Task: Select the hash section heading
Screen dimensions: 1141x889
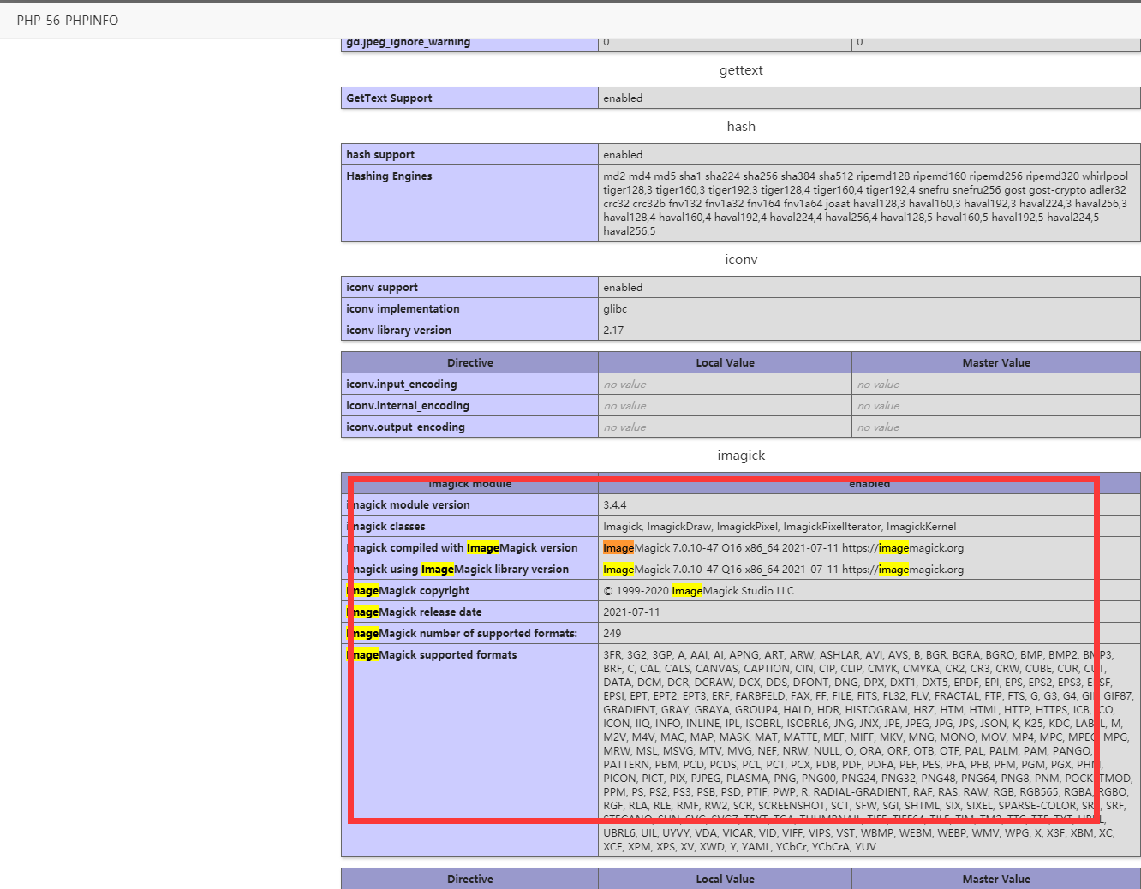Action: pos(741,127)
